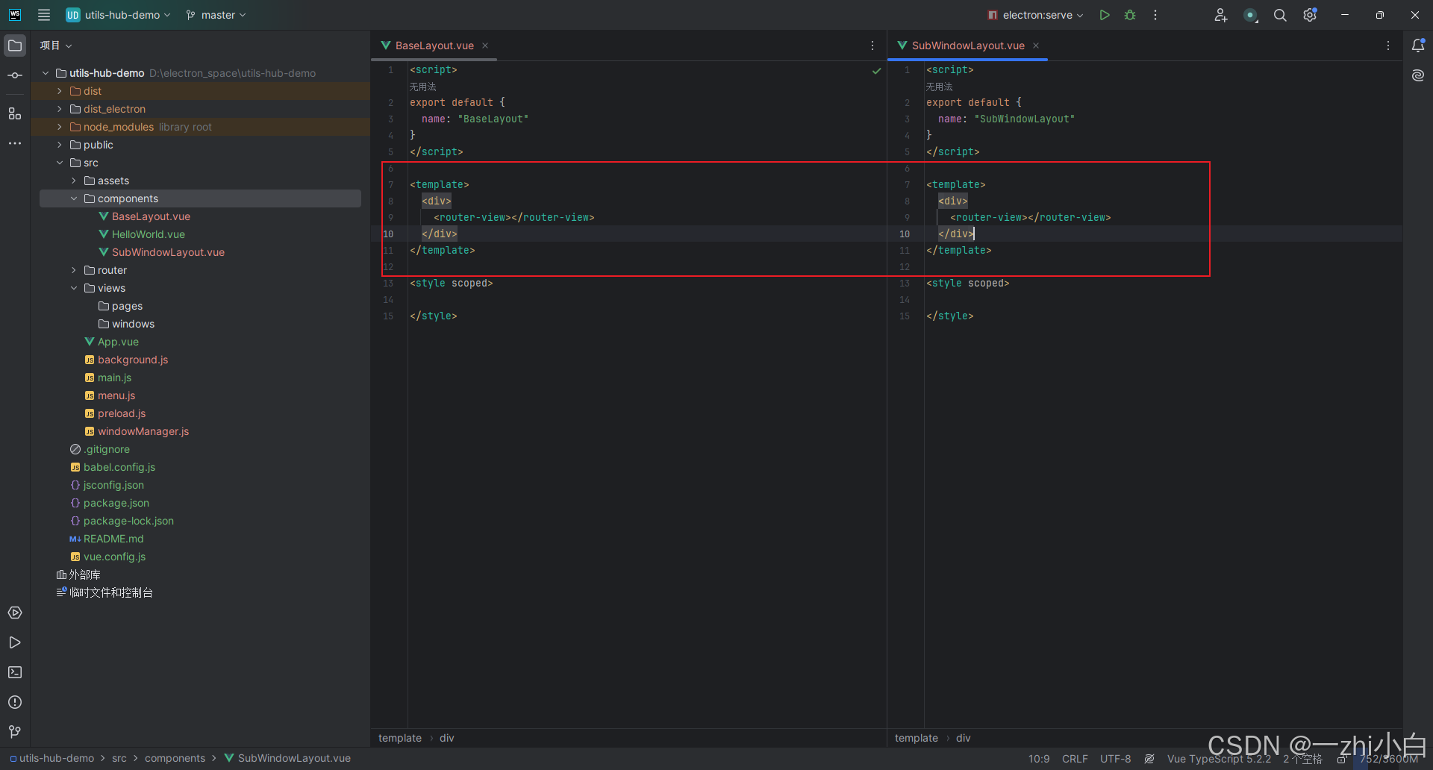Open the AI Assistant spiral icon
The width and height of the screenshot is (1433, 770).
[1418, 75]
